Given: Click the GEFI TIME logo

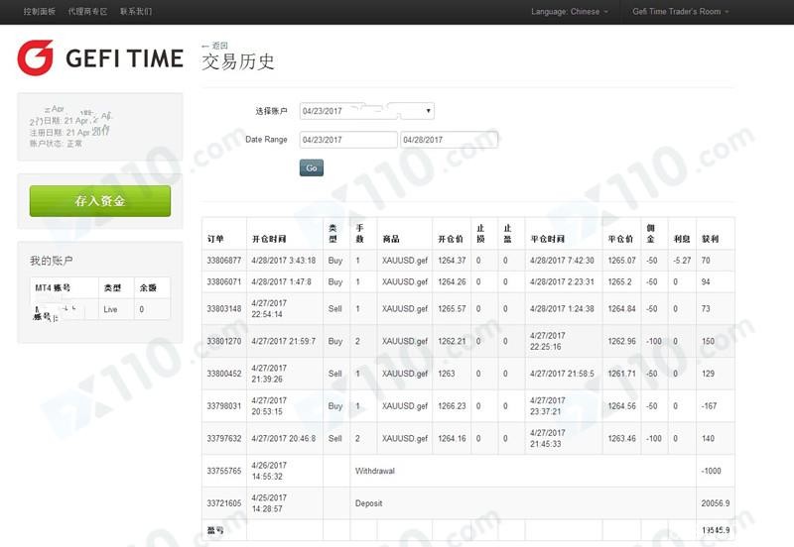Looking at the screenshot, I should 100,58.
